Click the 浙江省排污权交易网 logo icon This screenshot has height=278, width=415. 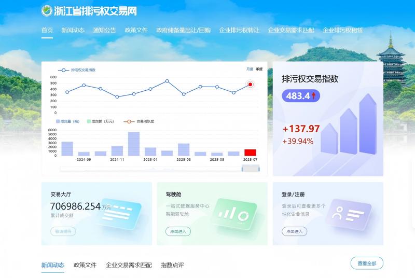(47, 10)
